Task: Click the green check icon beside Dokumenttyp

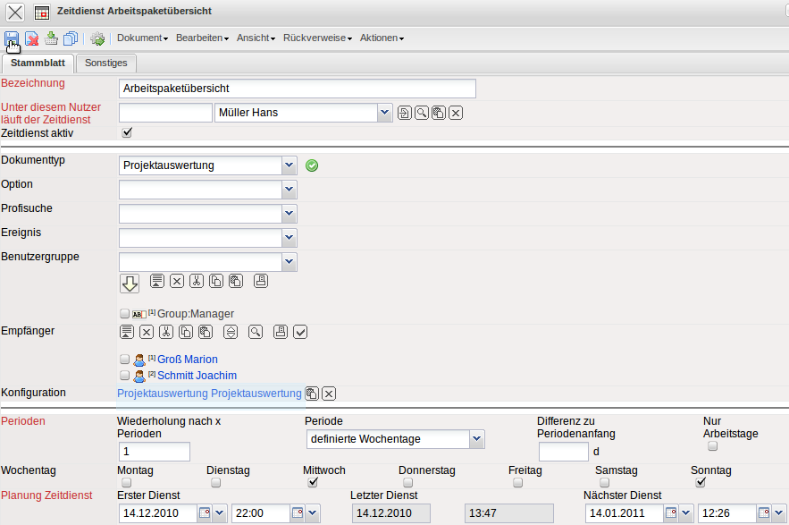Action: coord(312,165)
